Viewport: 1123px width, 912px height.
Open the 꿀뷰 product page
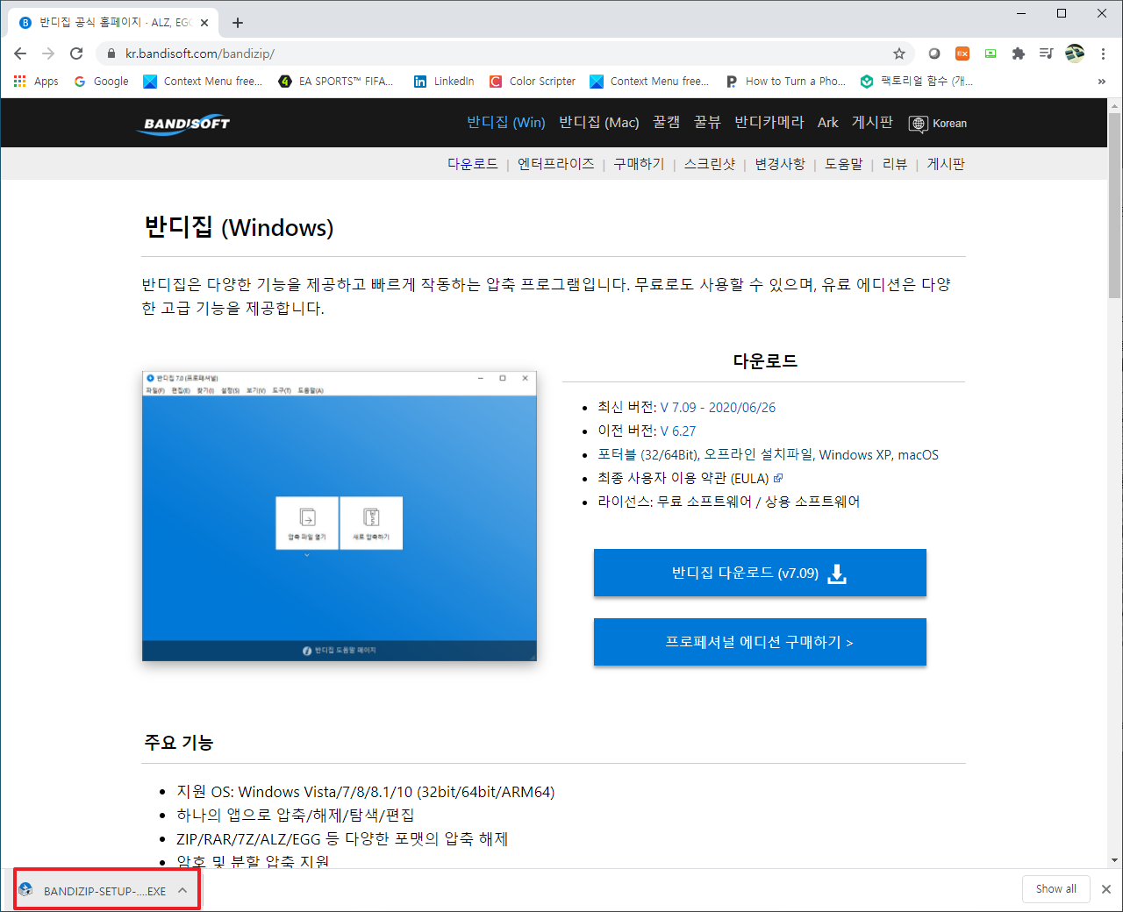707,123
